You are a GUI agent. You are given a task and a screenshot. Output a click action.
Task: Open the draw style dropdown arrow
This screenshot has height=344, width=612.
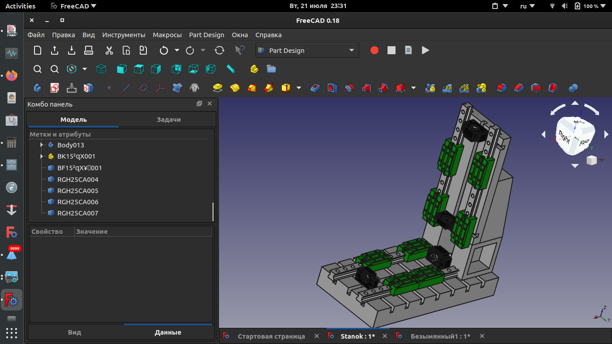(x=85, y=69)
